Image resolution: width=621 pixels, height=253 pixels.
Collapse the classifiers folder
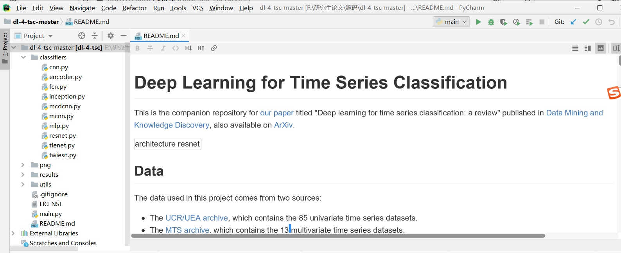click(23, 57)
